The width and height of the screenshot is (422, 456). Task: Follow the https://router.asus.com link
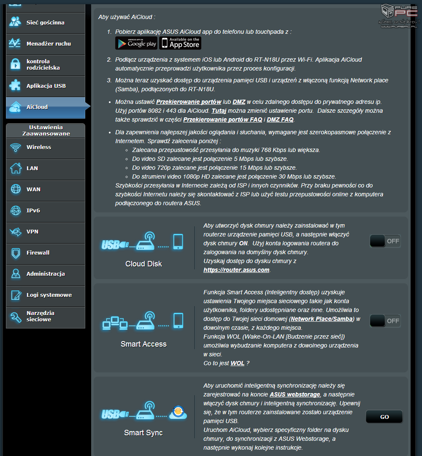[236, 270]
